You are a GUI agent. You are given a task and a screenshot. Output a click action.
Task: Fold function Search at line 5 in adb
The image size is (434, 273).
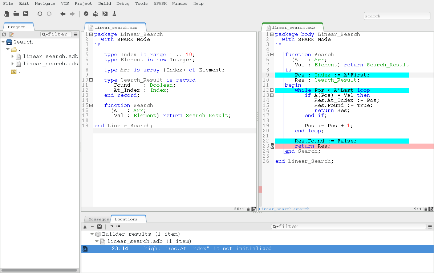pyautogui.click(x=272, y=55)
